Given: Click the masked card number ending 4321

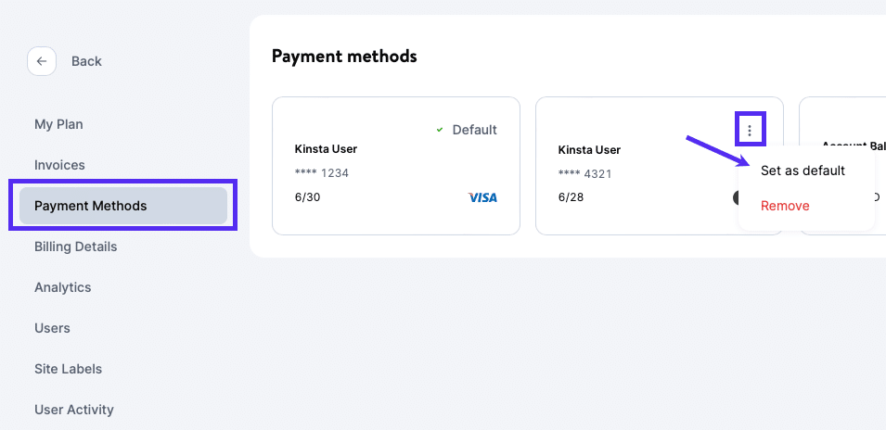Looking at the screenshot, I should (x=585, y=173).
